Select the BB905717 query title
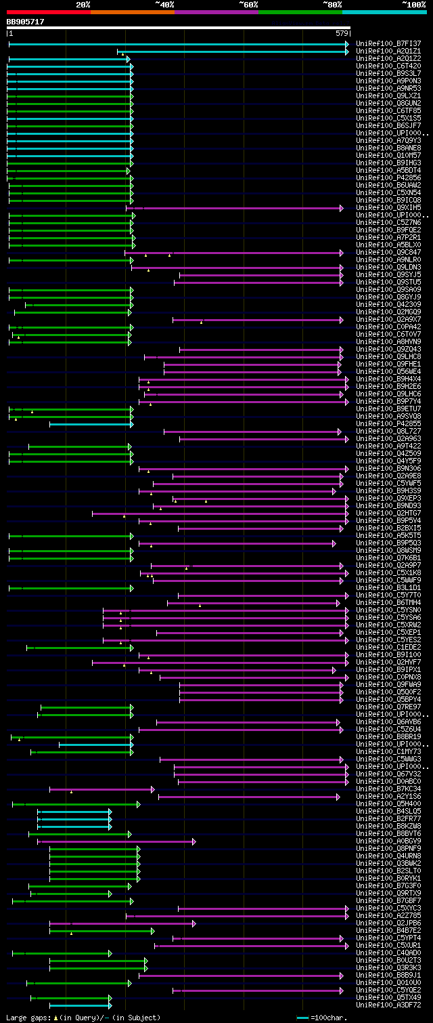 coord(26,22)
